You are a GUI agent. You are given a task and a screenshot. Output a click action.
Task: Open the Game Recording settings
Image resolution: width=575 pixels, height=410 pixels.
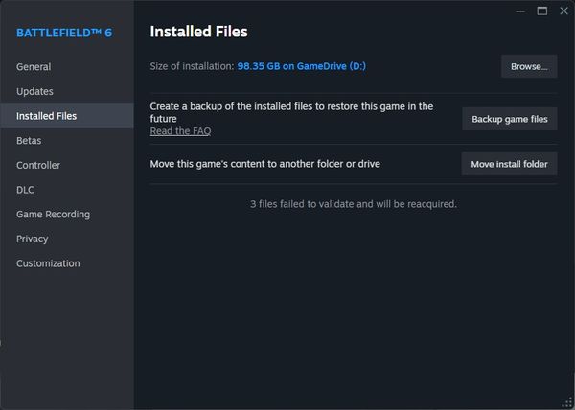(53, 215)
